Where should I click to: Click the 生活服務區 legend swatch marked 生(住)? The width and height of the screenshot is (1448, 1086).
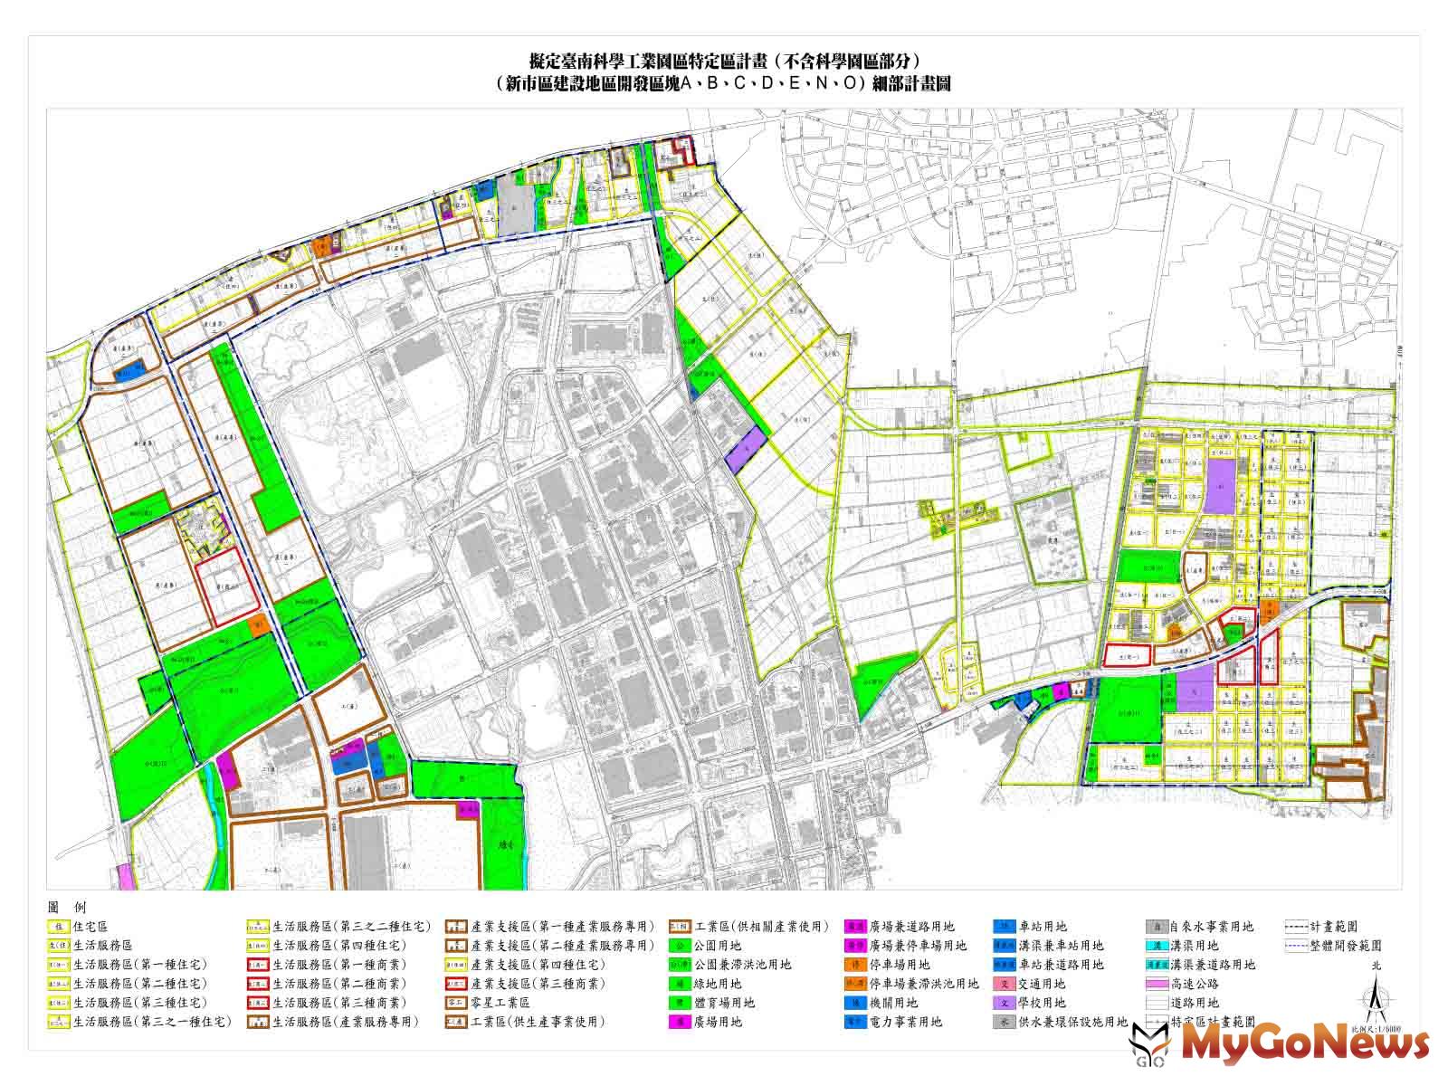coord(58,946)
